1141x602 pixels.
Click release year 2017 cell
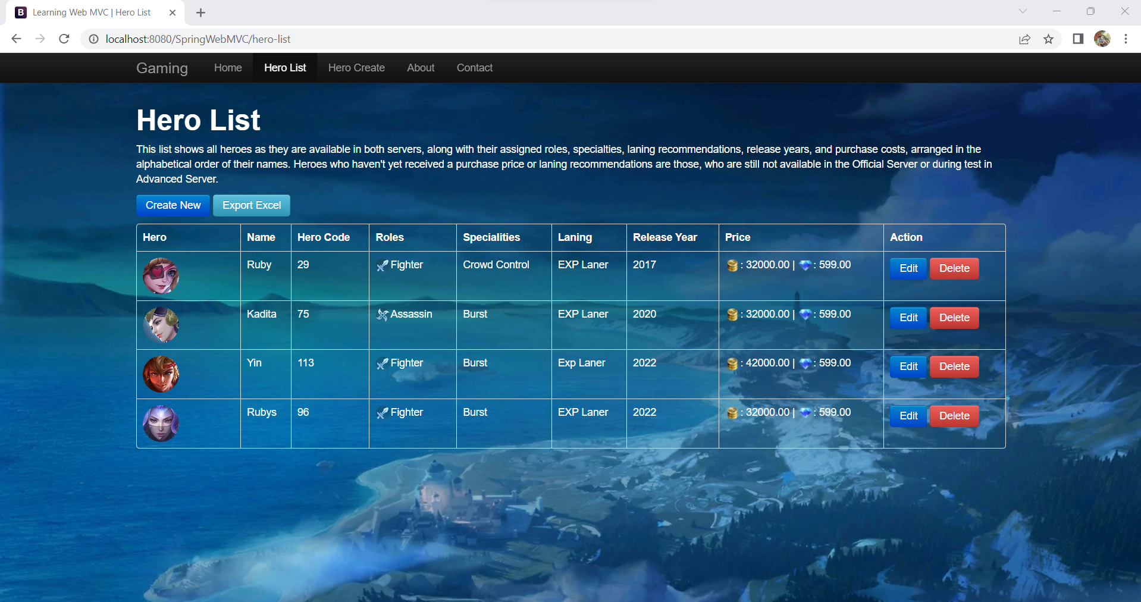(x=672, y=276)
